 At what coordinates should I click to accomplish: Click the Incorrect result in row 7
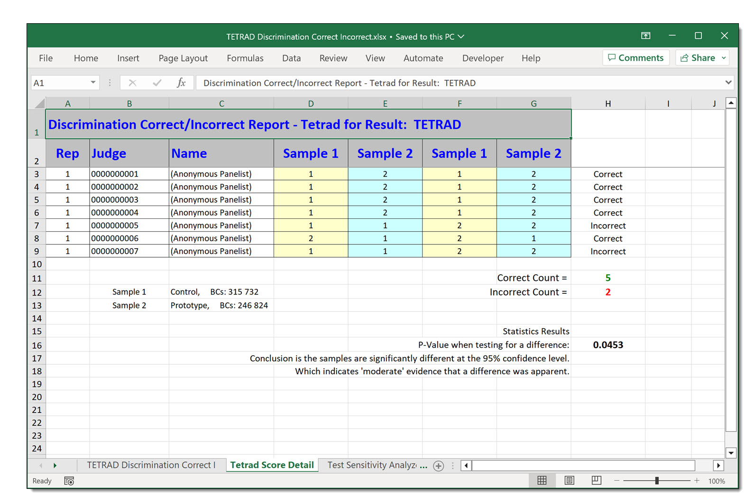click(x=608, y=225)
